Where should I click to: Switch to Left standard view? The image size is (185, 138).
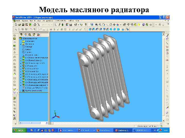tap(97, 29)
